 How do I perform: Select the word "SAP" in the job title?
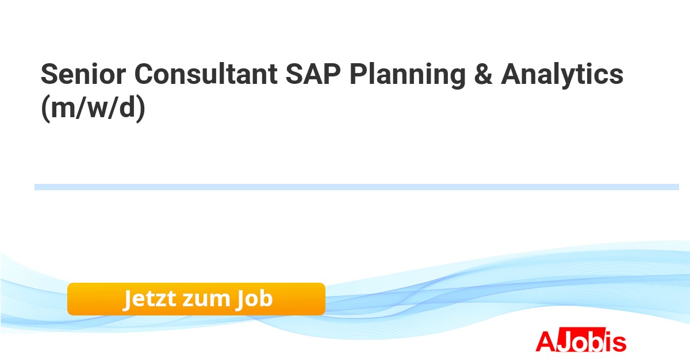tap(313, 75)
